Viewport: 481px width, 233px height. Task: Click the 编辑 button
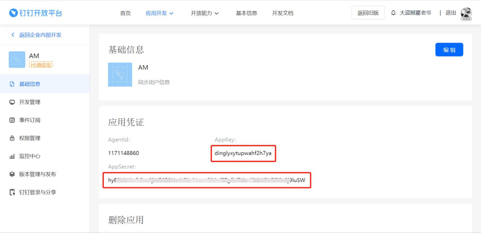[449, 49]
